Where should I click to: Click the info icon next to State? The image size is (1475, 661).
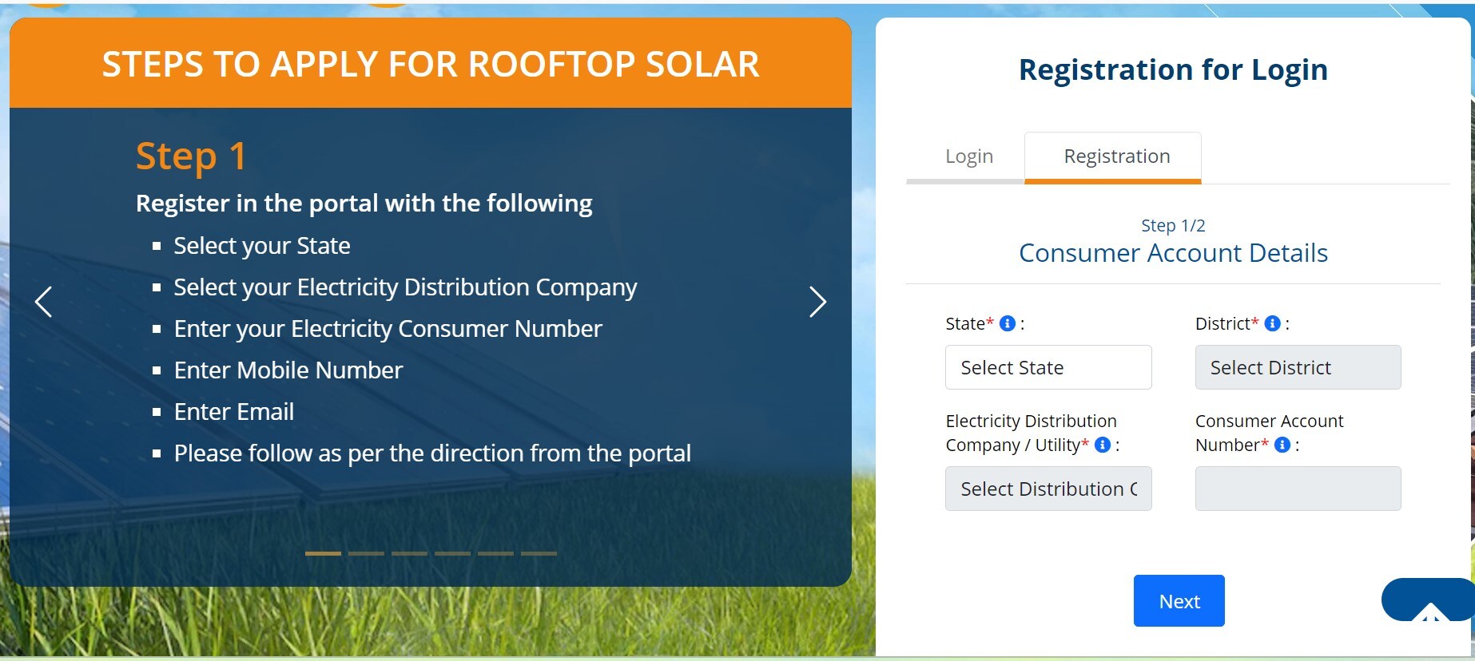click(1008, 323)
